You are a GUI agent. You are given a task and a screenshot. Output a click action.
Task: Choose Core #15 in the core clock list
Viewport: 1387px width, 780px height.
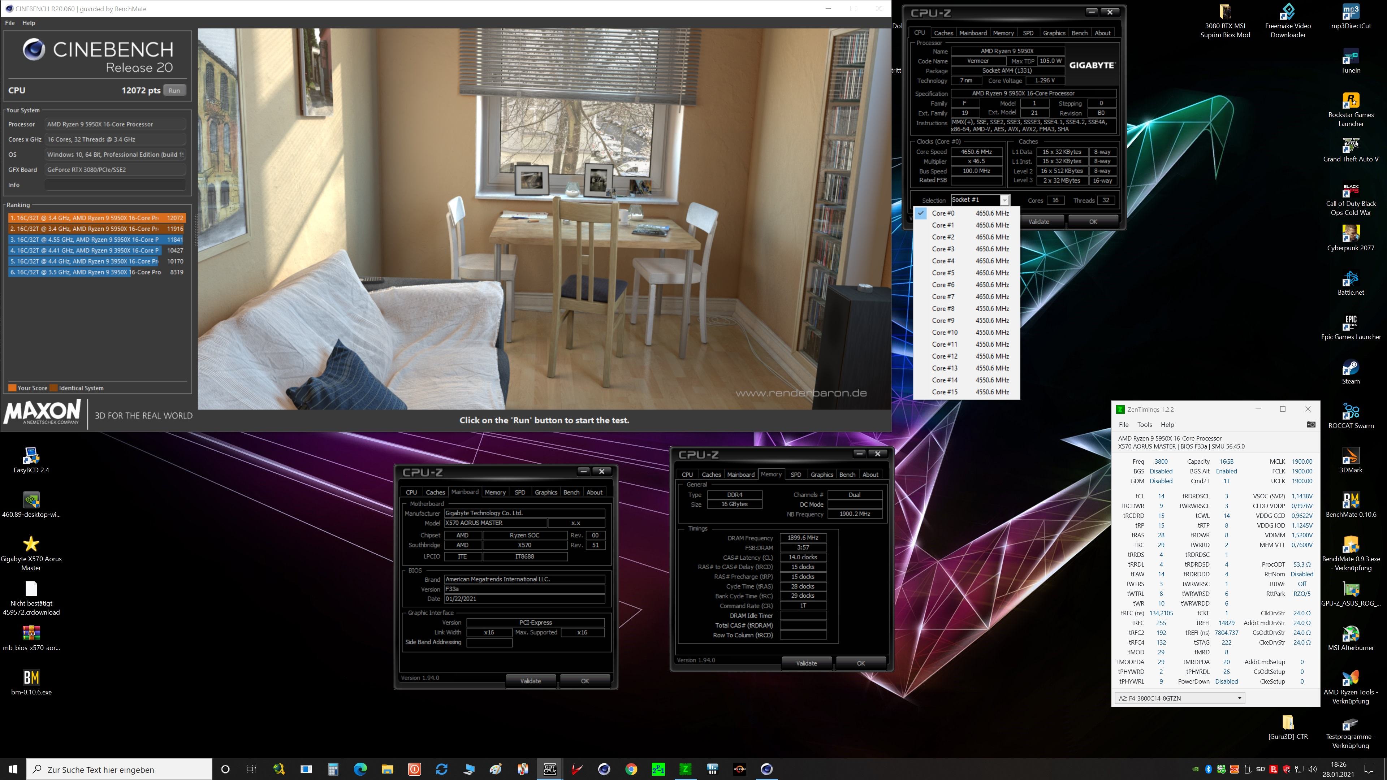tap(967, 392)
